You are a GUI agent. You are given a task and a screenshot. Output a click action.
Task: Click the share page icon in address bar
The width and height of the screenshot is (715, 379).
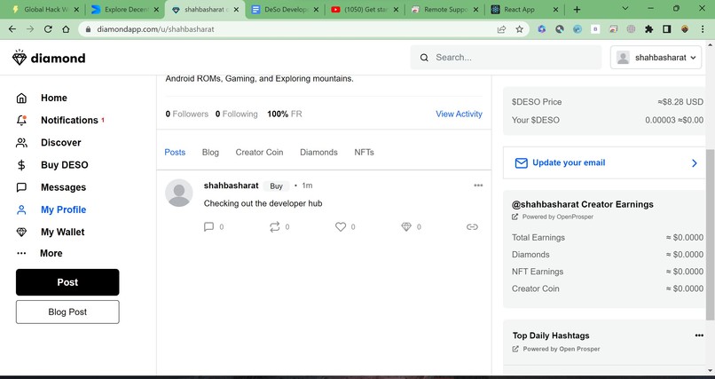coord(501,29)
